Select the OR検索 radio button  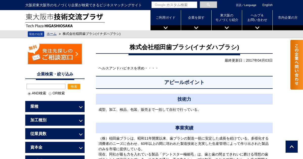tap(50, 94)
